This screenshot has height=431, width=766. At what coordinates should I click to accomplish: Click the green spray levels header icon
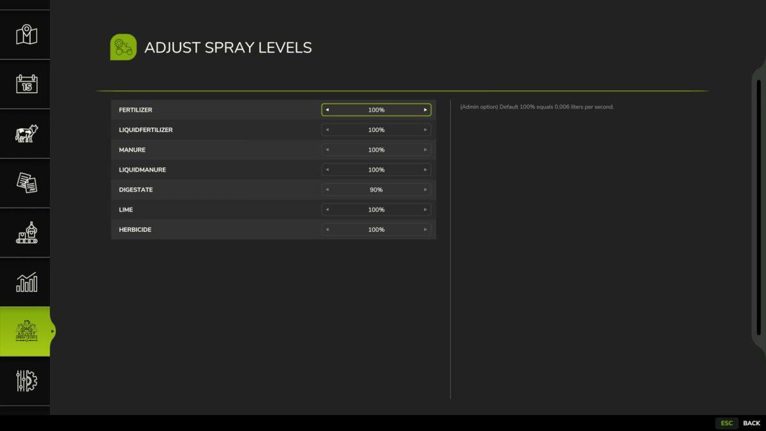pyautogui.click(x=123, y=47)
